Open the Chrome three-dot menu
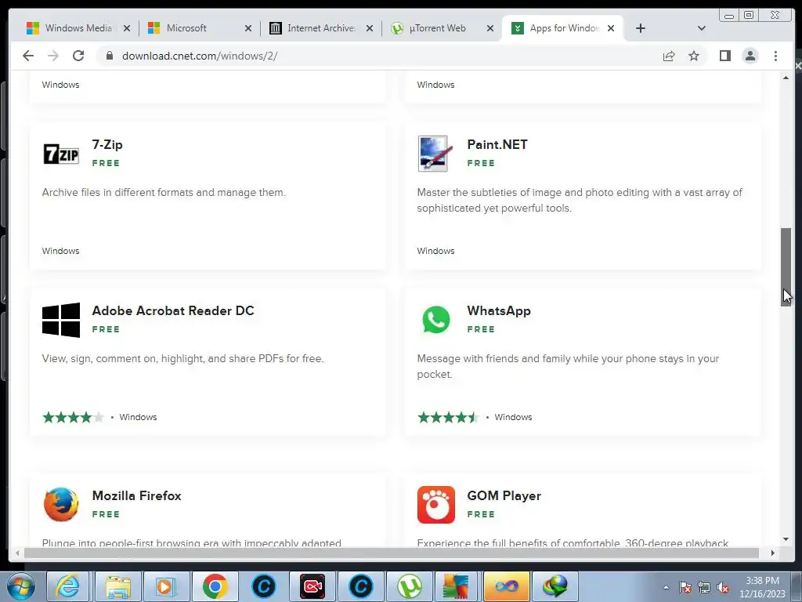Screen dimensions: 802x602 (x=776, y=56)
